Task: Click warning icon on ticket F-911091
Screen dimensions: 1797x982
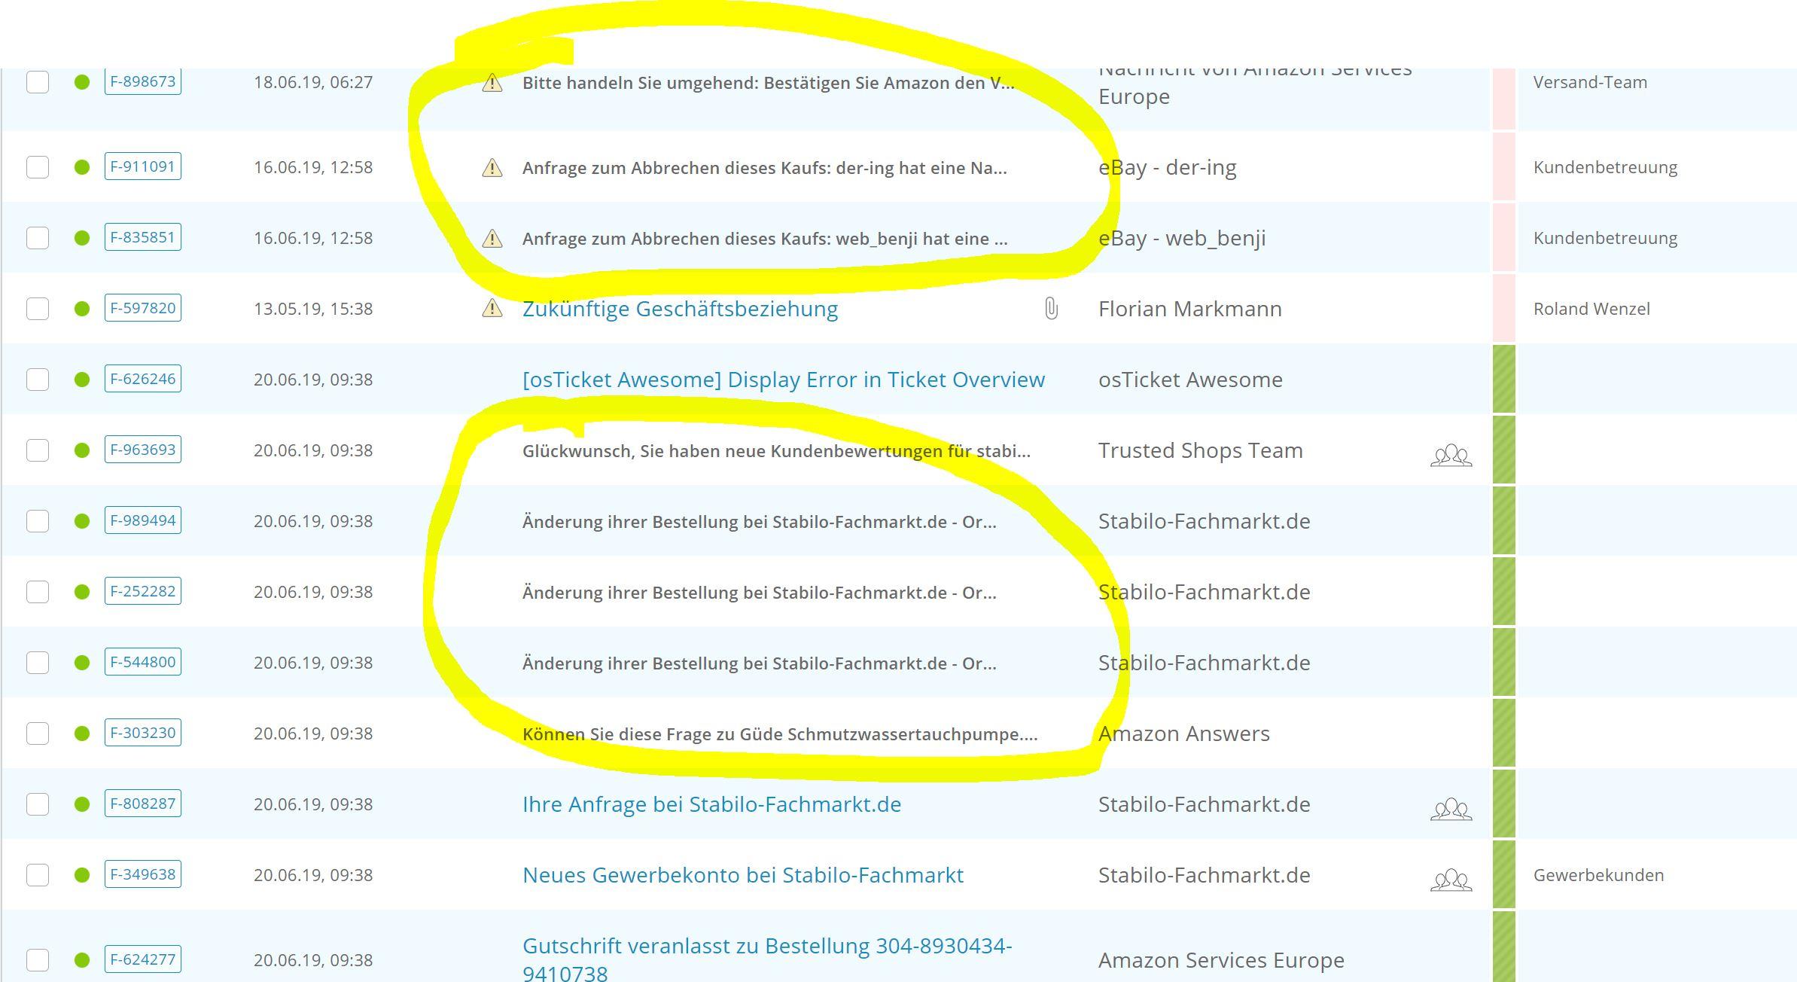Action: (x=492, y=167)
